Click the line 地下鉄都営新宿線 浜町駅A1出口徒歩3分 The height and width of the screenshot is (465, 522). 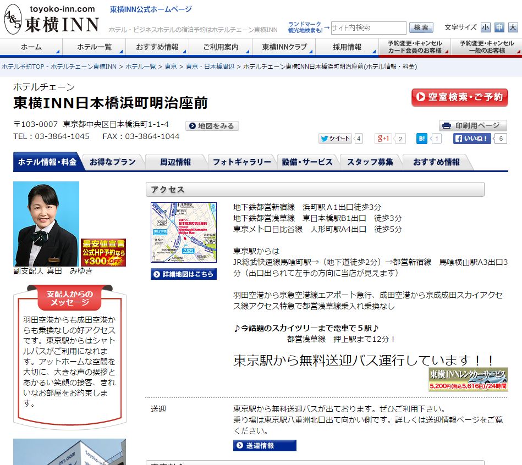pos(307,207)
